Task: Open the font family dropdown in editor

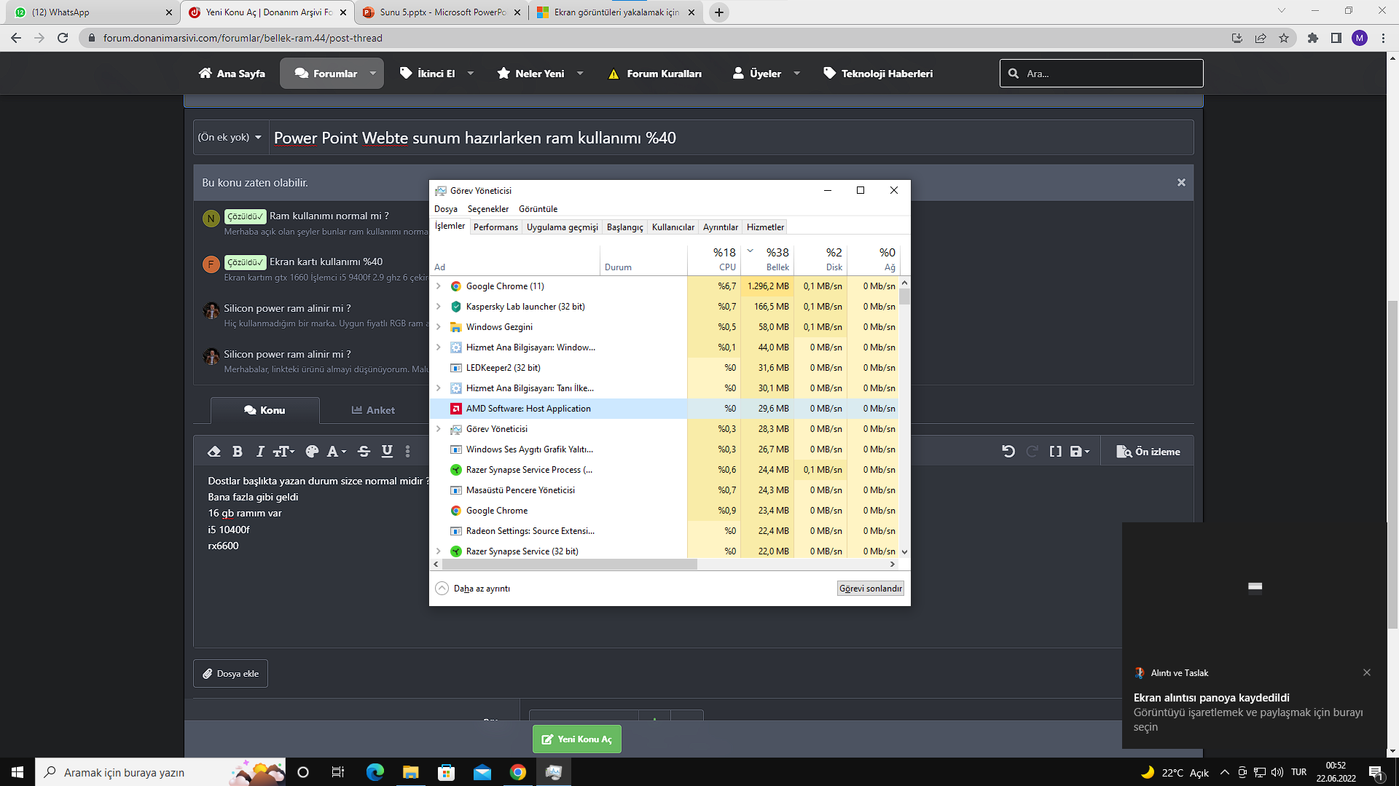Action: (x=336, y=452)
